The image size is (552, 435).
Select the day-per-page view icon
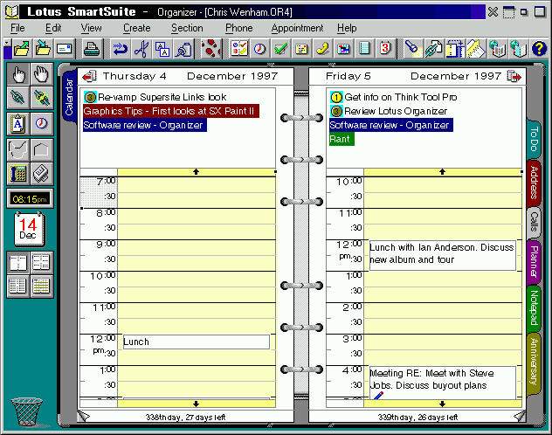click(x=18, y=263)
